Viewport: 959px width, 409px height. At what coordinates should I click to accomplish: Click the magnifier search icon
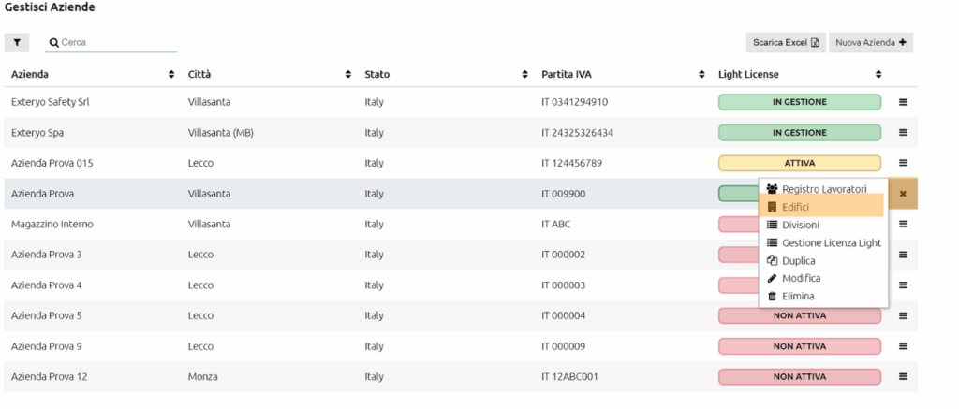click(x=53, y=43)
